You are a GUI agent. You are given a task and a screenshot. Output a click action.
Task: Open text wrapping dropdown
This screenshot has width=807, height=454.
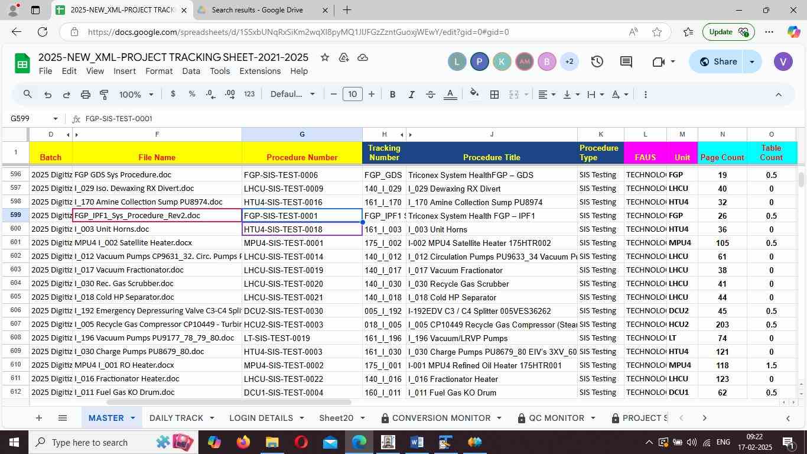595,94
